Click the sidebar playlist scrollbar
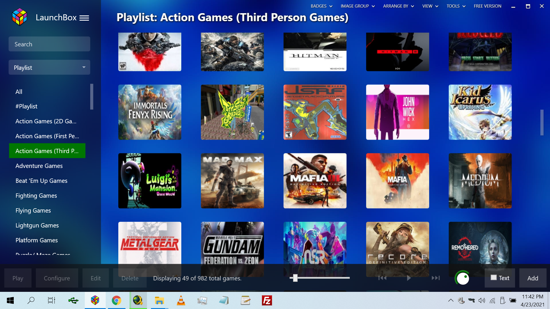This screenshot has height=309, width=550. pyautogui.click(x=92, y=97)
